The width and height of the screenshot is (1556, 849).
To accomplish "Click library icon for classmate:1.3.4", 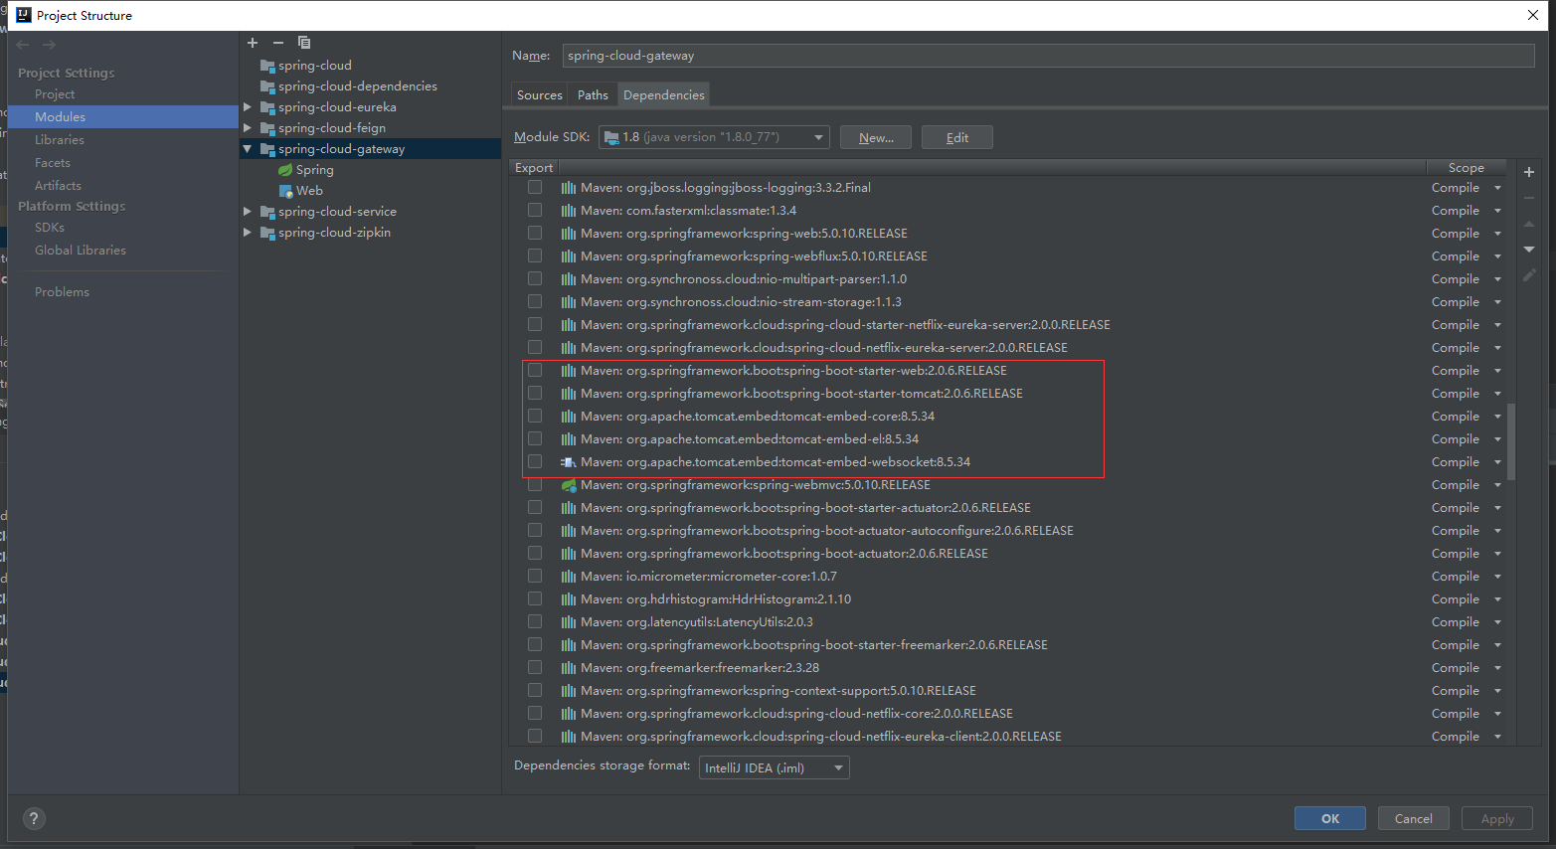I will (x=569, y=211).
